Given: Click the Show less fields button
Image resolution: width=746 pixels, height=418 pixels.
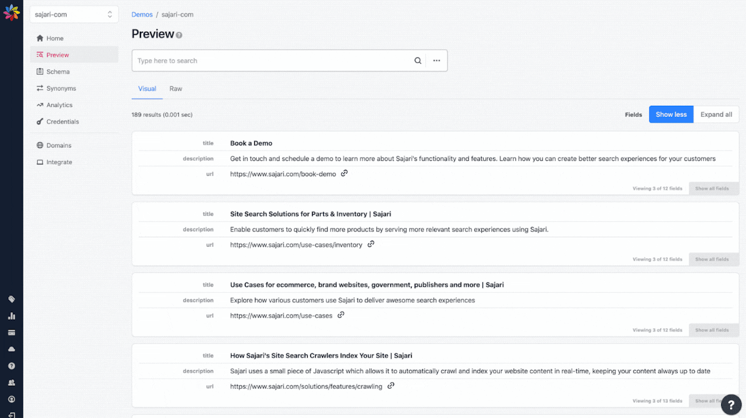Looking at the screenshot, I should point(671,114).
